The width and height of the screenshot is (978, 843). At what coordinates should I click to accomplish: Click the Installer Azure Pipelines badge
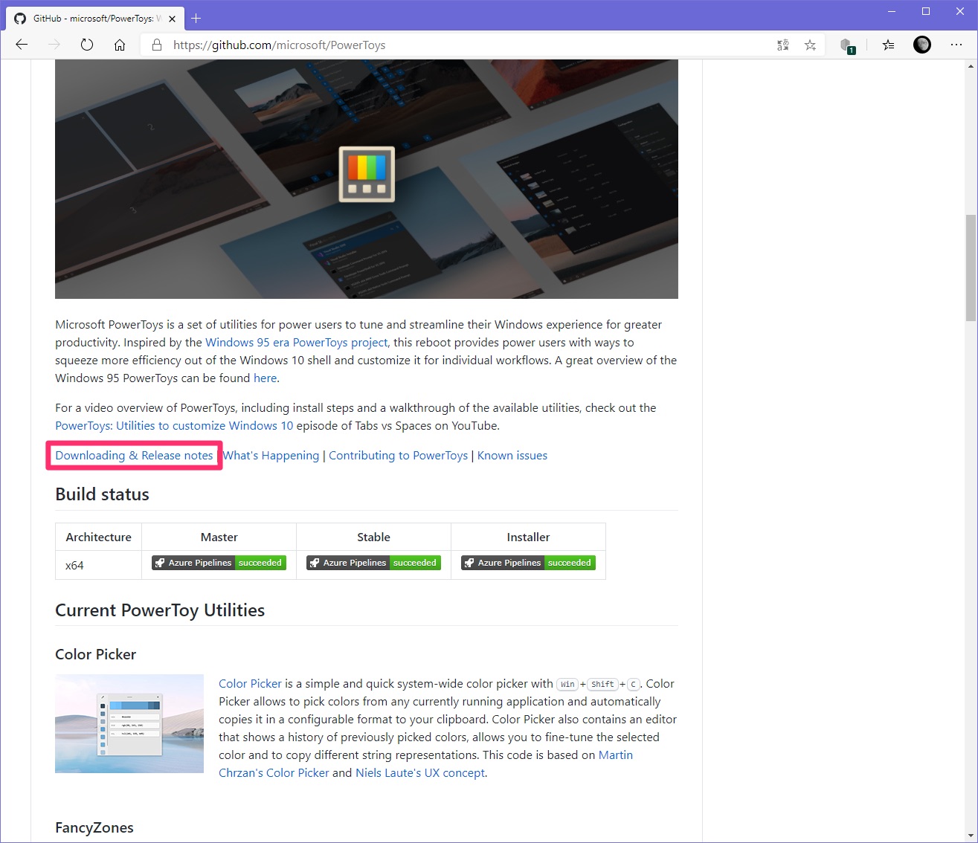tap(528, 563)
